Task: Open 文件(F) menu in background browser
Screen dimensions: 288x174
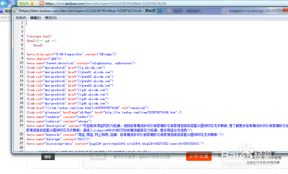Action: tap(5, 18)
